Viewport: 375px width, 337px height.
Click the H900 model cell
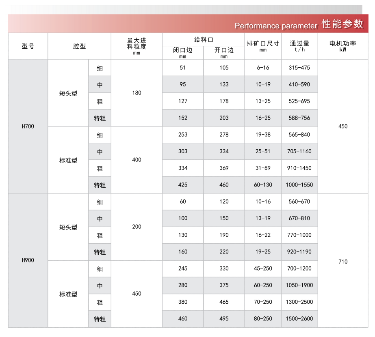point(28,260)
